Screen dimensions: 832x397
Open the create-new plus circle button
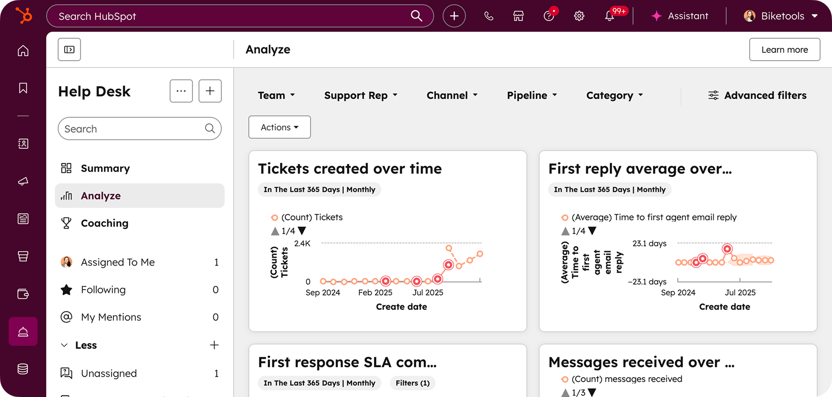pyautogui.click(x=454, y=16)
